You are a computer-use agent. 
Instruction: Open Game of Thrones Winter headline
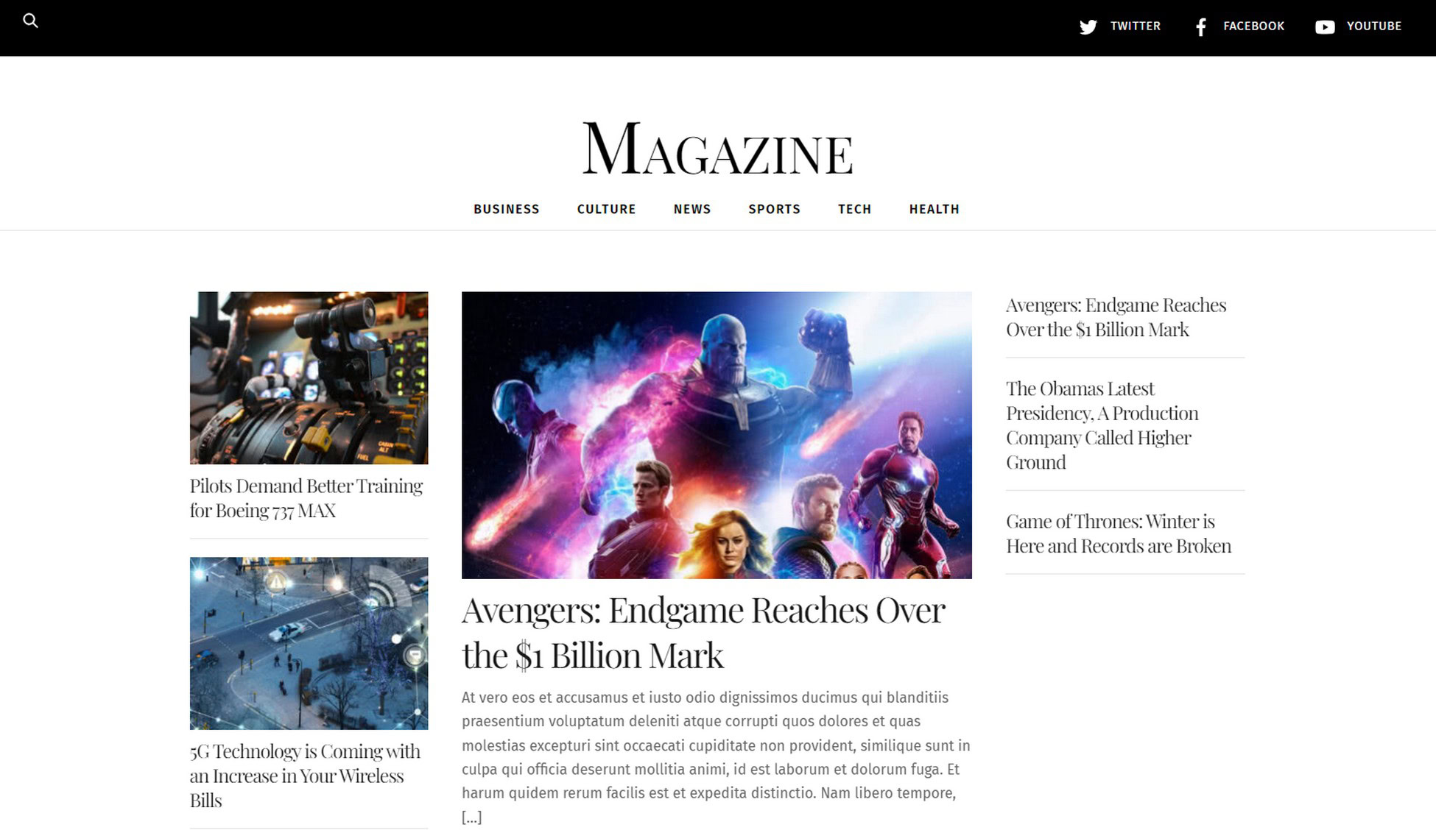click(x=1119, y=533)
